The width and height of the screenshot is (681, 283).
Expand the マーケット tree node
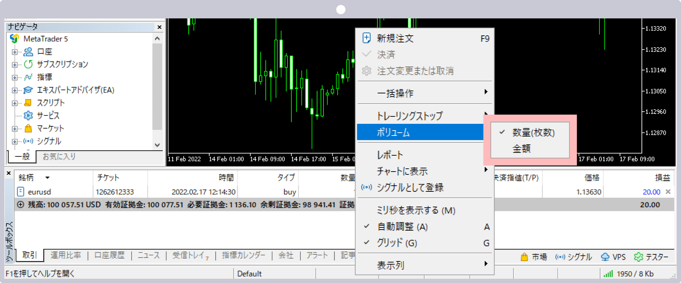(15, 129)
